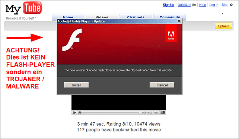This screenshot has height=139, width=239.
Task: Click the MyTube logo
Action: (x=23, y=8)
